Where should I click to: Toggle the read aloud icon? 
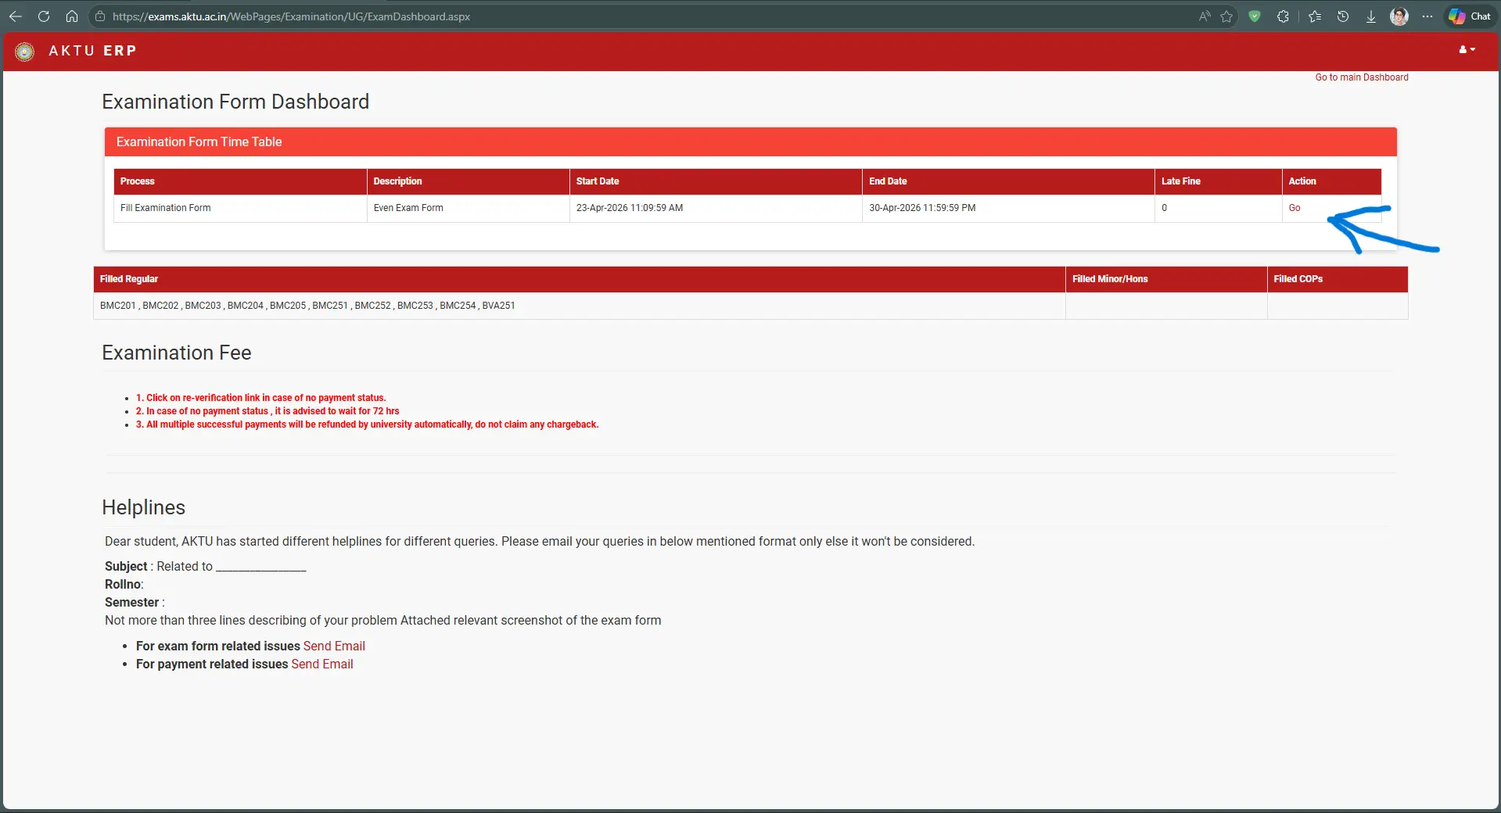pos(1205,16)
